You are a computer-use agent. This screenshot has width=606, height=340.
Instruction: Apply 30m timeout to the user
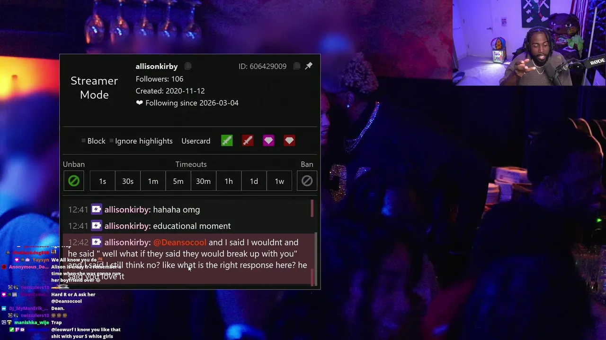point(203,181)
